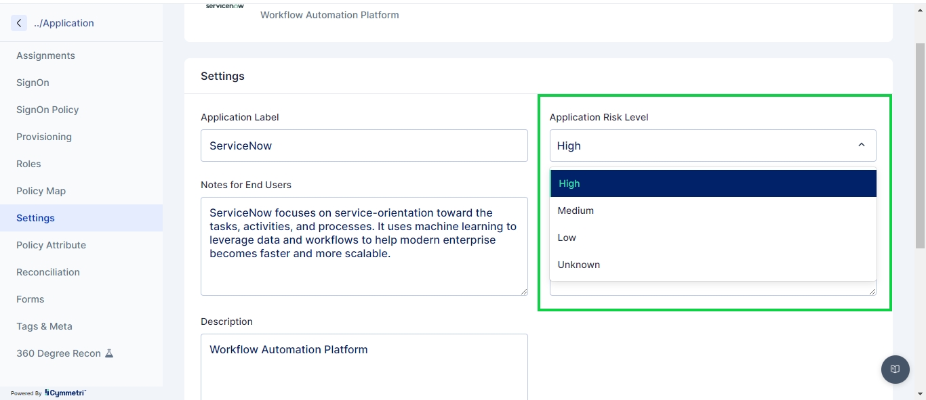Open the help book icon button
This screenshot has height=400, width=926.
point(895,370)
